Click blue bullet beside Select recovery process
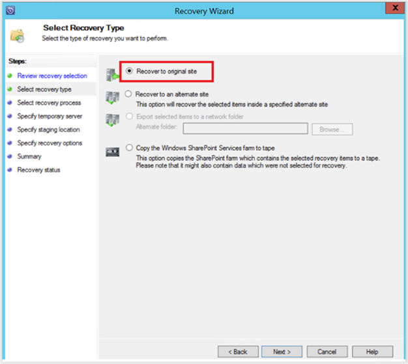The height and width of the screenshot is (364, 408). coord(10,103)
